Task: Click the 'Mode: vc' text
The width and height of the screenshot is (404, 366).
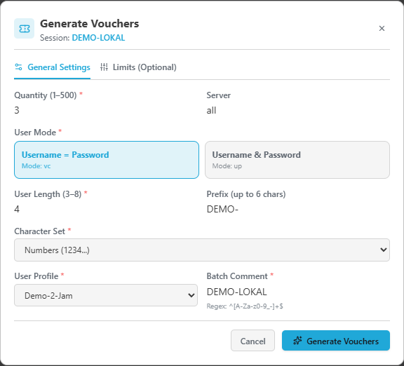Action: pyautogui.click(x=36, y=166)
